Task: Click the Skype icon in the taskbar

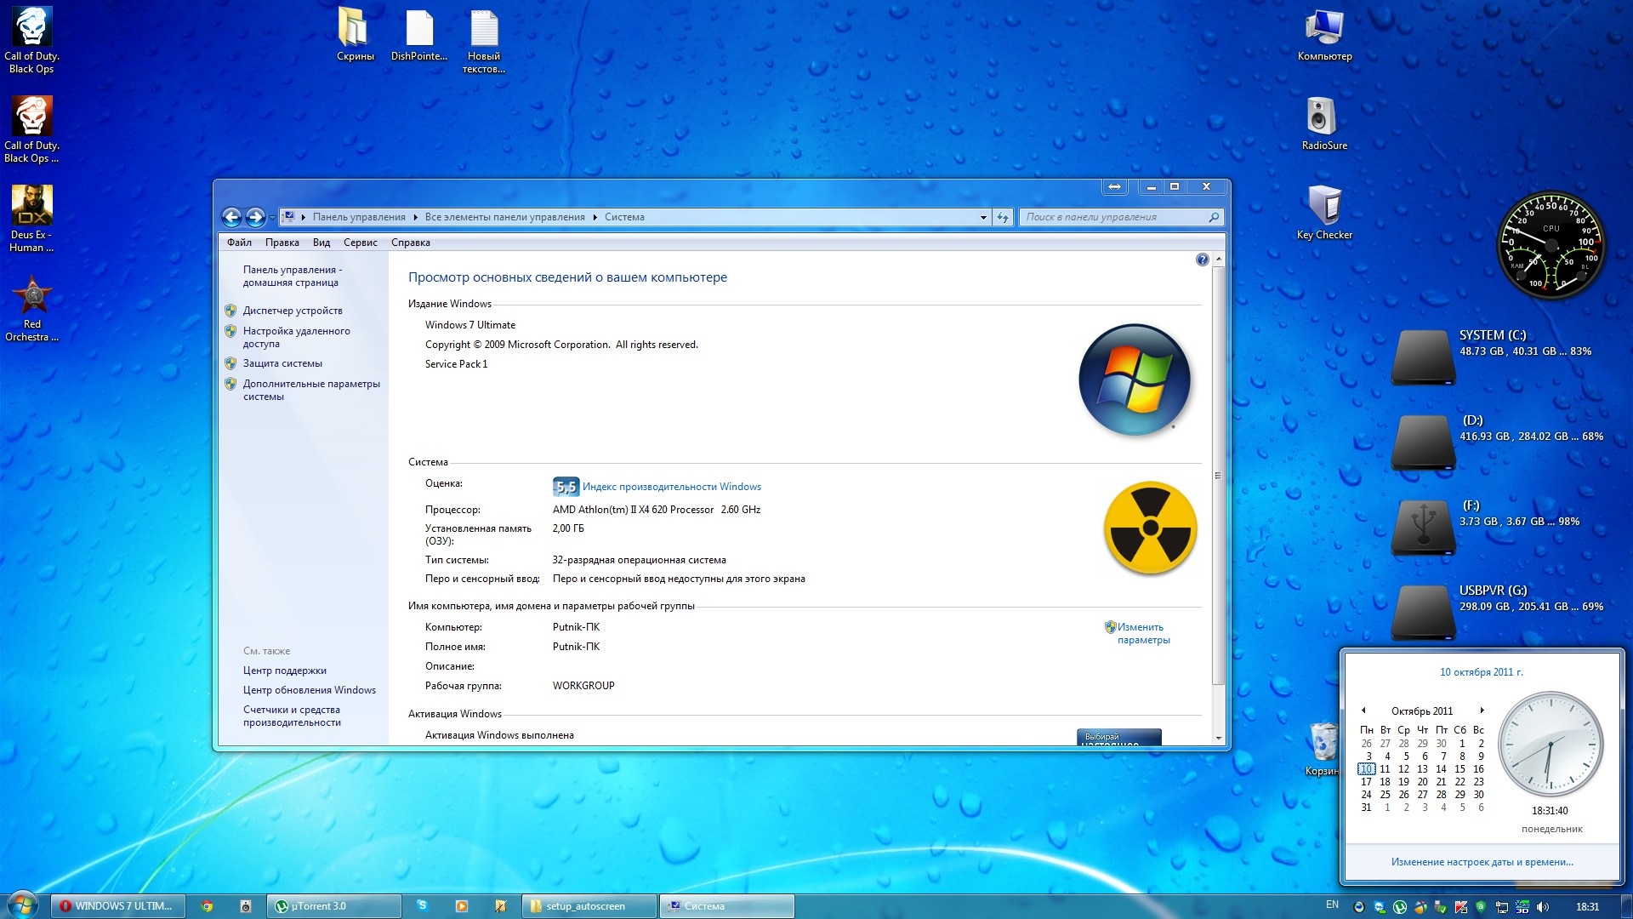Action: pos(422,905)
